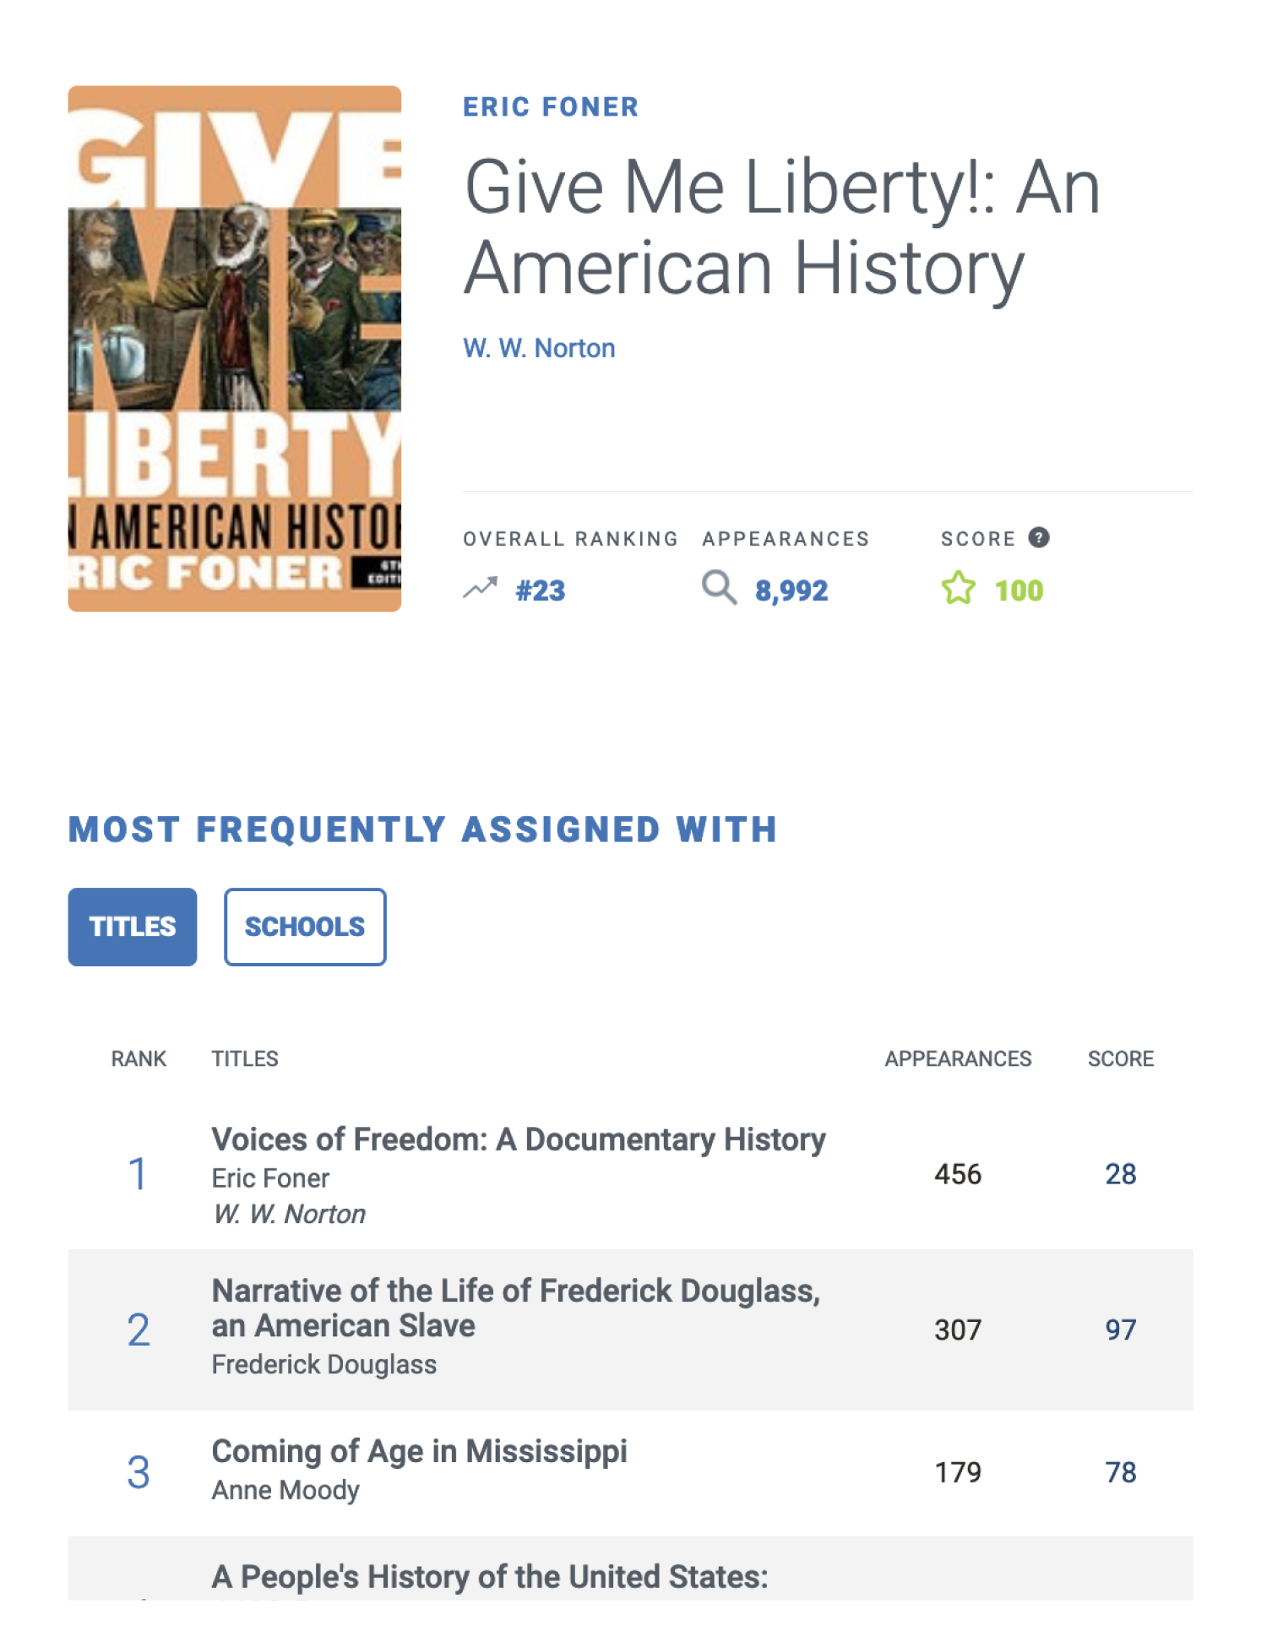Screen dimensions: 1267x1648
Task: Open Voices of Freedom: A Documentary History
Action: pyautogui.click(x=519, y=1139)
